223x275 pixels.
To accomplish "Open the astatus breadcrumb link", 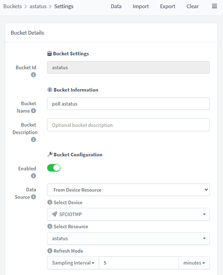I will point(38,7).
